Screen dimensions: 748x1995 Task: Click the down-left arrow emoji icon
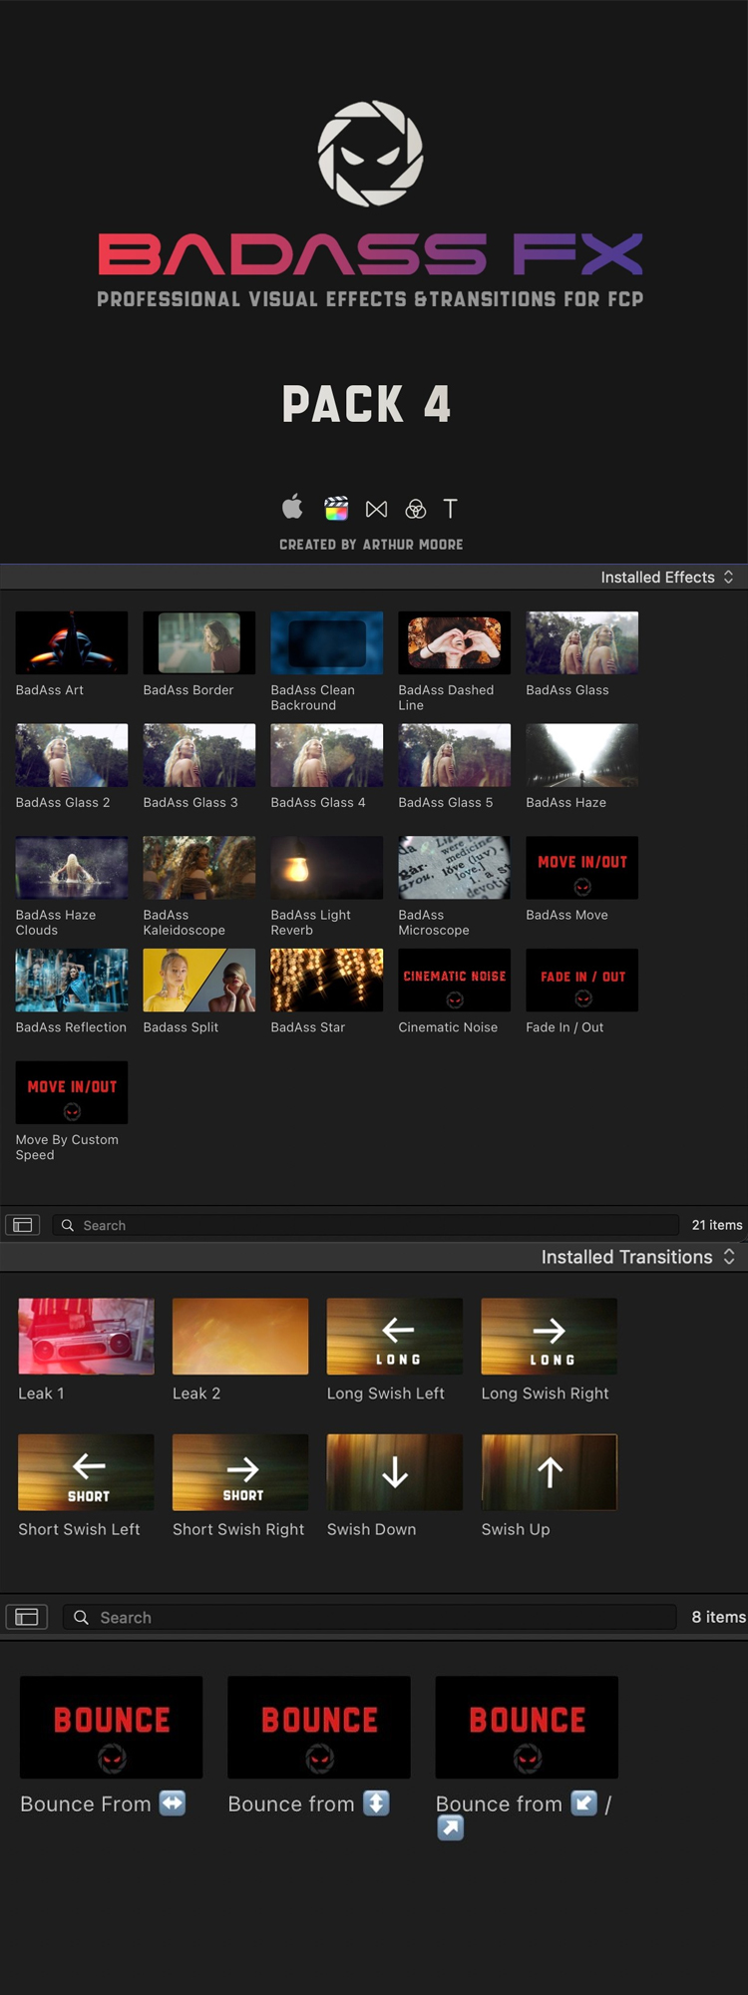pos(584,1803)
